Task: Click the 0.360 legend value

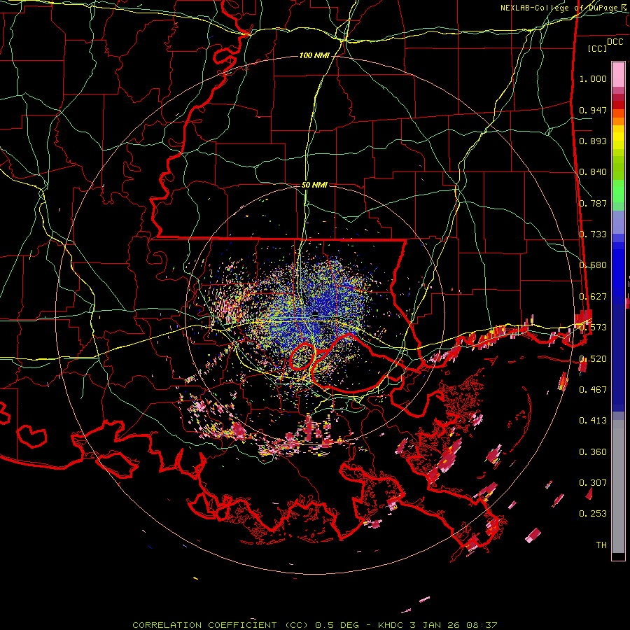Action: click(x=593, y=452)
